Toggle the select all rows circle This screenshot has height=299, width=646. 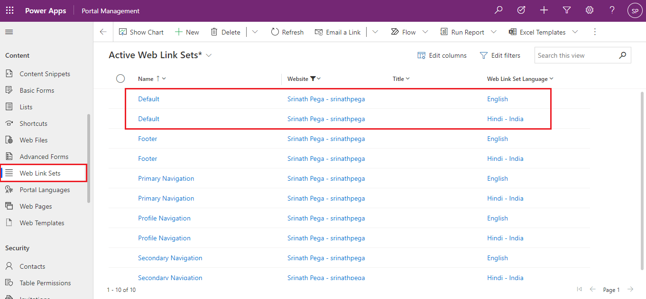pyautogui.click(x=120, y=79)
